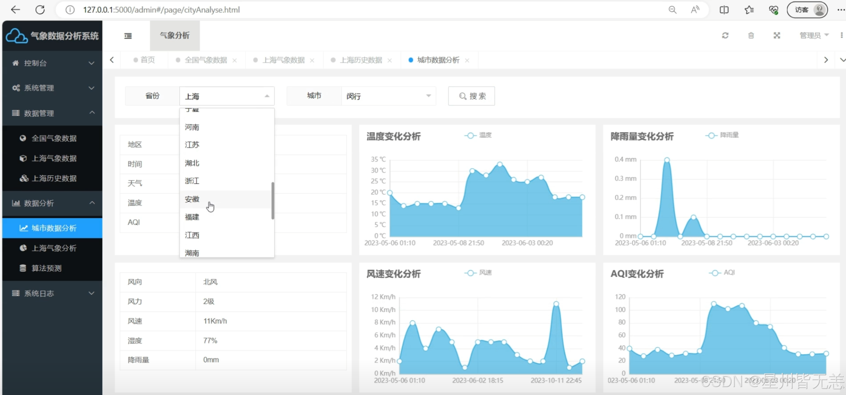
Task: Toggle the fullscreen expand icon
Action: coord(777,35)
